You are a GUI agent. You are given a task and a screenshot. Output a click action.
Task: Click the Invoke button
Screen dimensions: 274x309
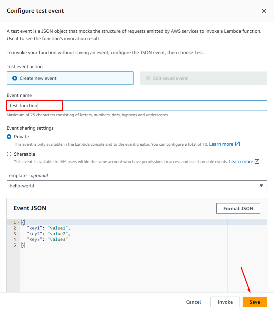225,302
